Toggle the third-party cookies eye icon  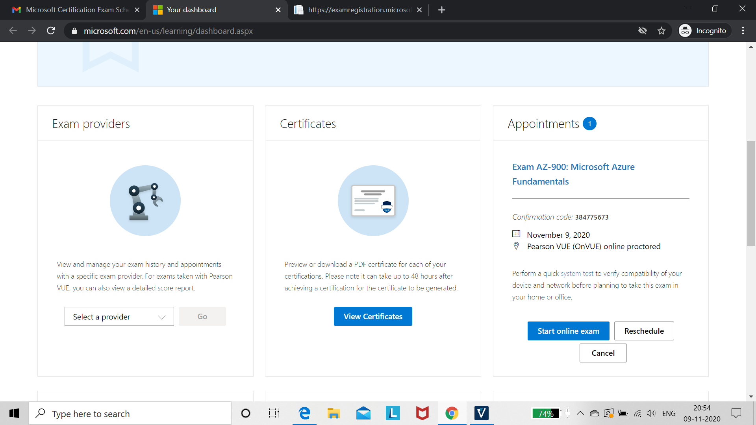pos(643,30)
